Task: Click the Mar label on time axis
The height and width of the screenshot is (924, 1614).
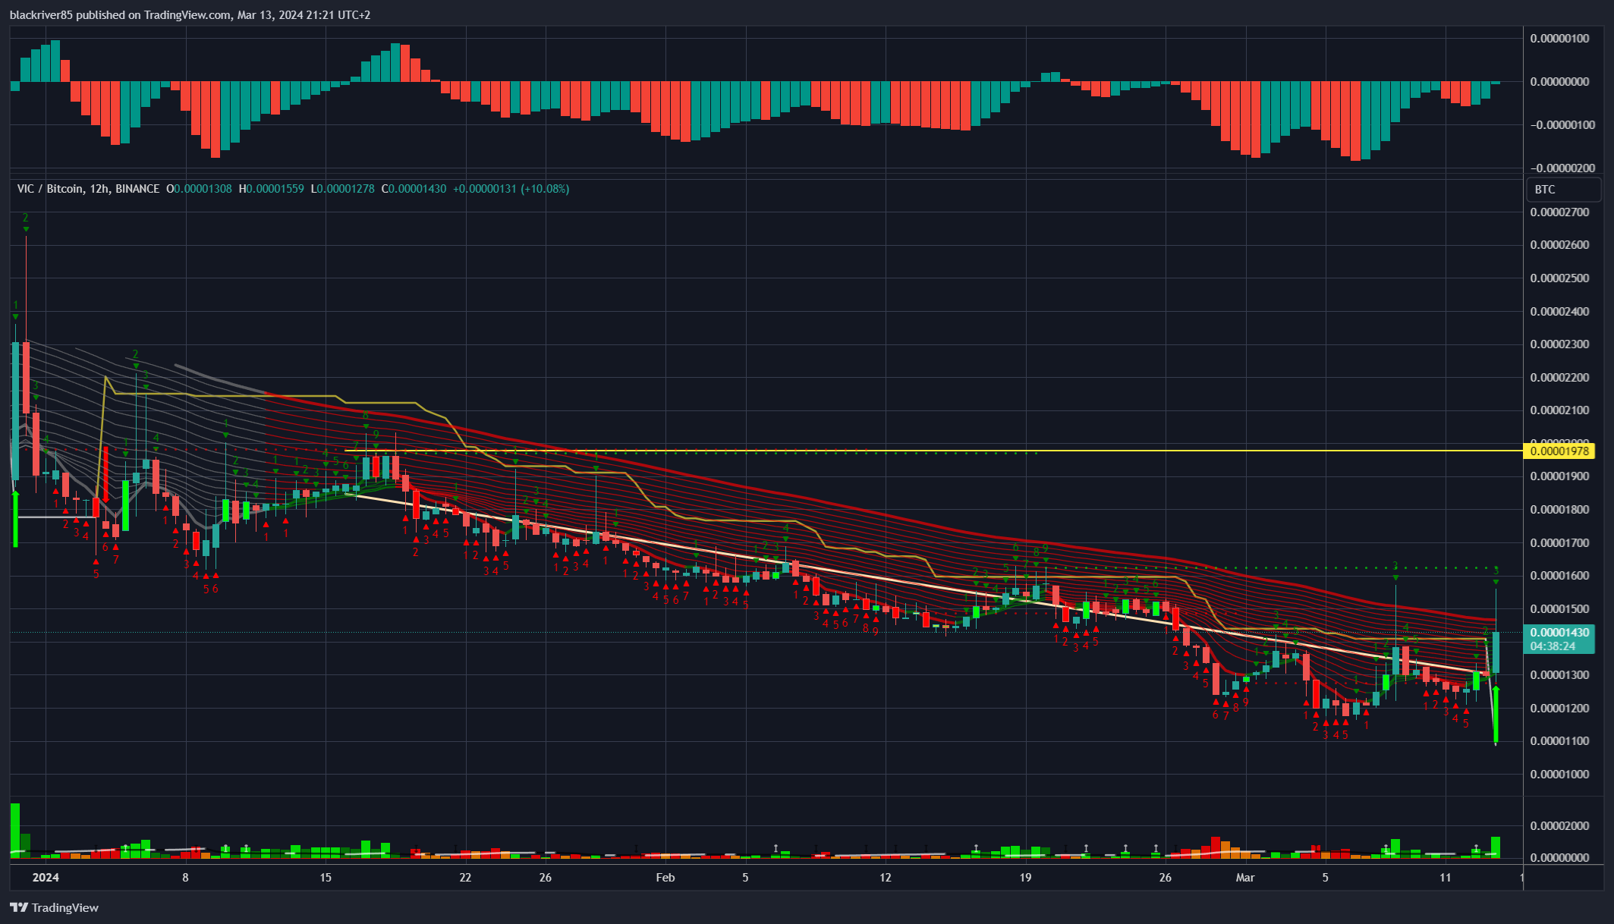Action: [1245, 878]
